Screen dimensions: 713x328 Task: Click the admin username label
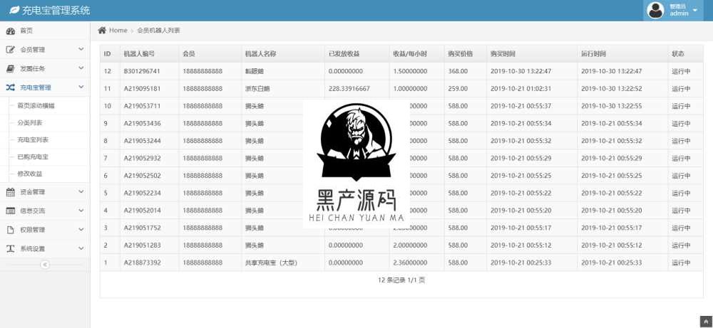679,14
